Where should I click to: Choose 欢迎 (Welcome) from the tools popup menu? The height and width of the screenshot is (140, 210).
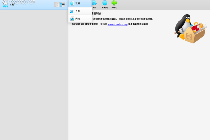[x=80, y=3]
